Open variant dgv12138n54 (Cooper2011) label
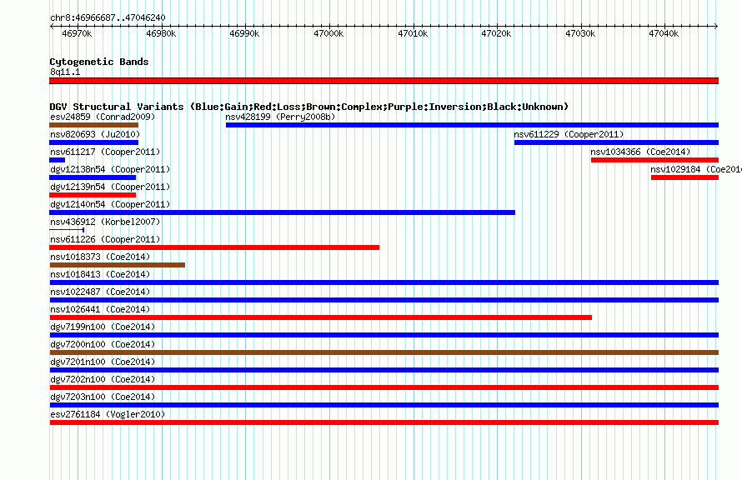Viewport: 742px width, 480px height. tap(110, 169)
